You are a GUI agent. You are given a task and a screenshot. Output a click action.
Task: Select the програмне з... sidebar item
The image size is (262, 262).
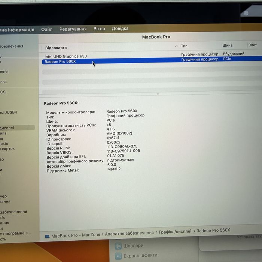(x=15, y=233)
